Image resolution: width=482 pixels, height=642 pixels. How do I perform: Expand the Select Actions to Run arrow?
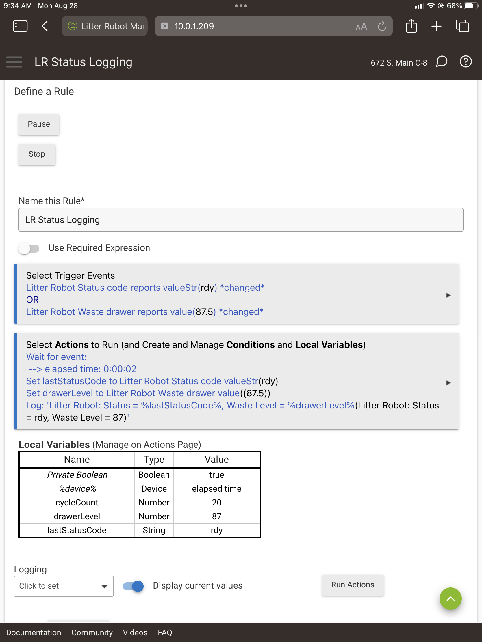(448, 382)
